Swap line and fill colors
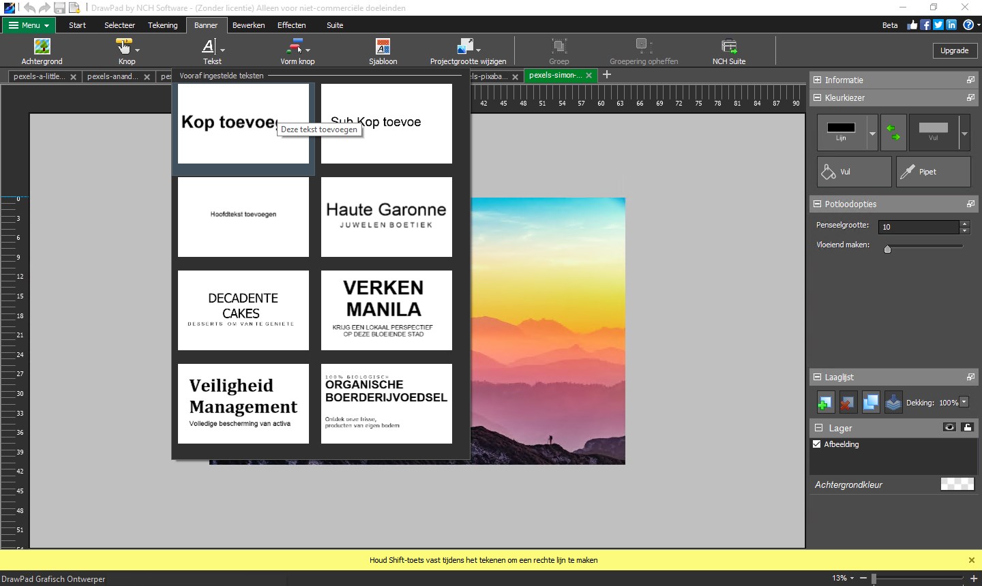Screen dimensions: 982x586 pos(893,132)
